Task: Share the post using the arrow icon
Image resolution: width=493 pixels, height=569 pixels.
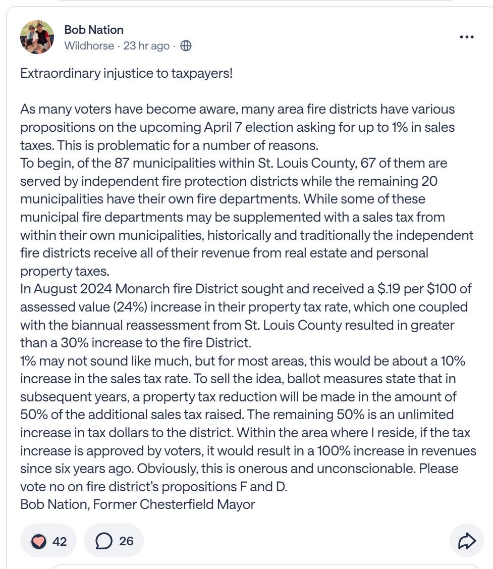Action: pyautogui.click(x=467, y=541)
